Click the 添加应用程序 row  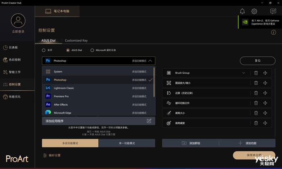point(98,121)
